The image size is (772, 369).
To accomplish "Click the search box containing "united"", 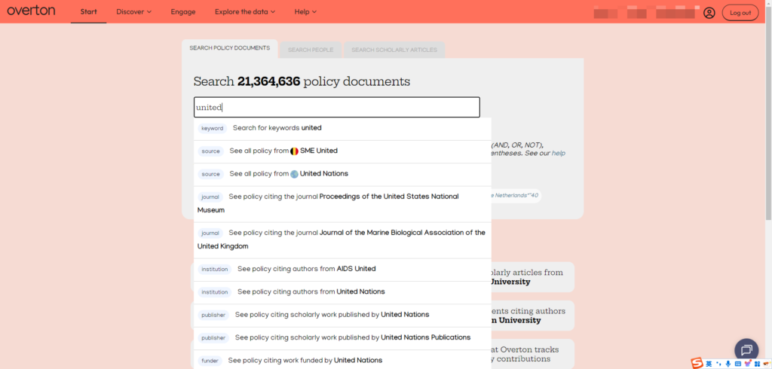I will click(336, 108).
